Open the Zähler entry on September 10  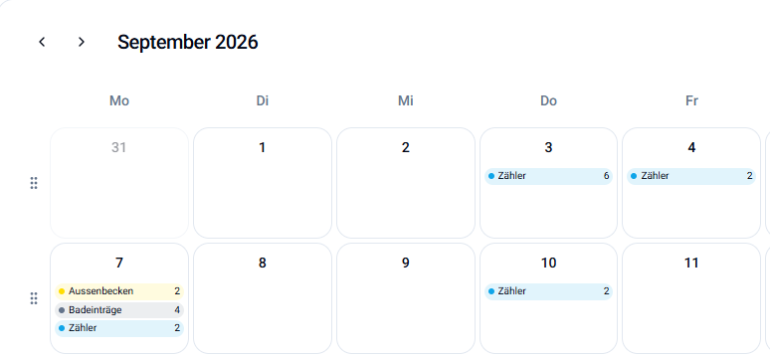click(x=548, y=291)
